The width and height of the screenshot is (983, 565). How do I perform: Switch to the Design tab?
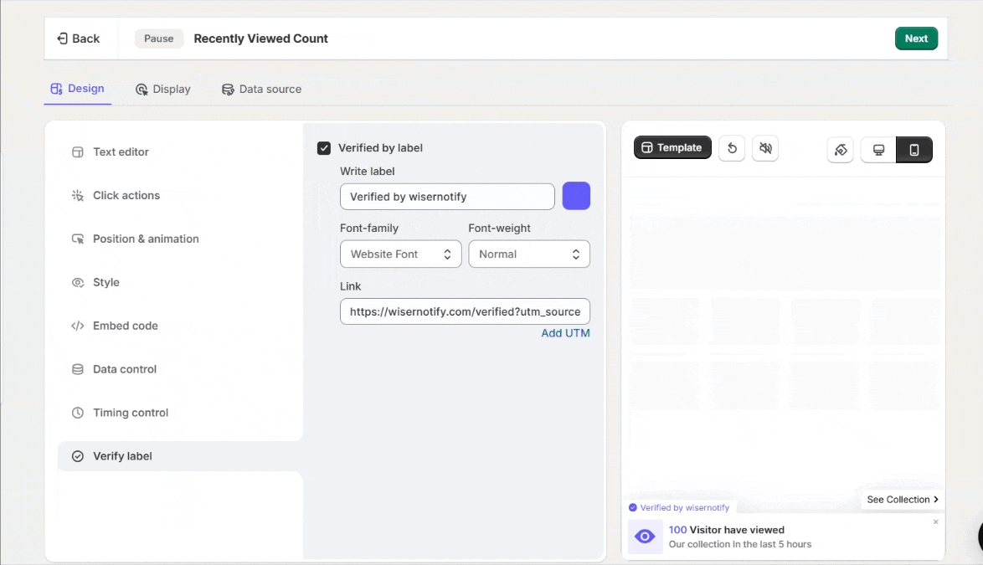pyautogui.click(x=78, y=89)
